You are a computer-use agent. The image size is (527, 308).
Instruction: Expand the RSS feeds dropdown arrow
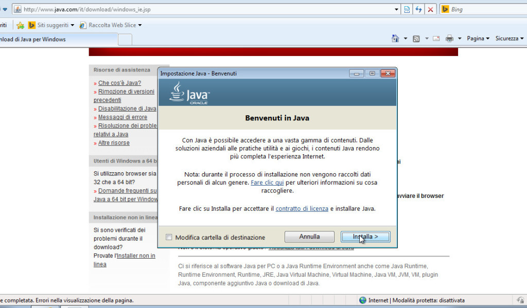[427, 39]
